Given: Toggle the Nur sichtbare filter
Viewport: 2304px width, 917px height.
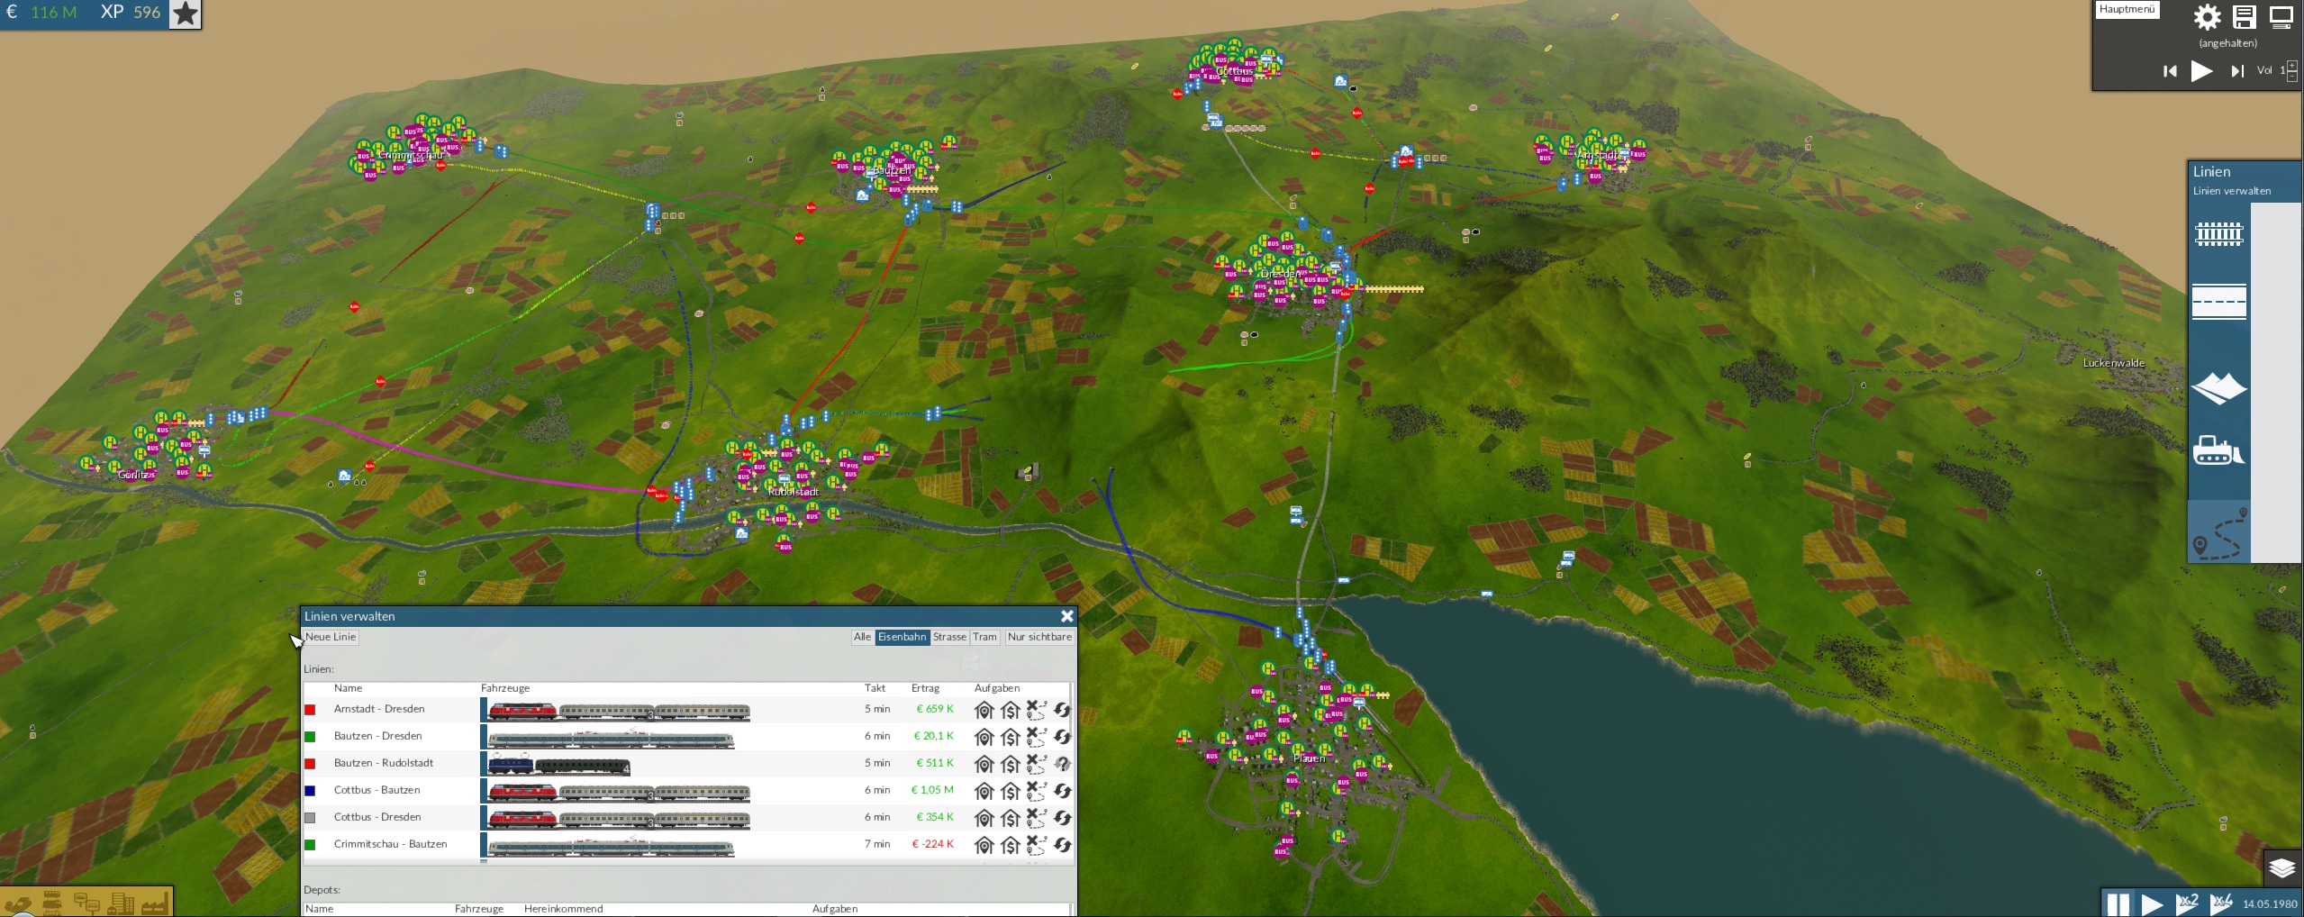Looking at the screenshot, I should click(1039, 637).
